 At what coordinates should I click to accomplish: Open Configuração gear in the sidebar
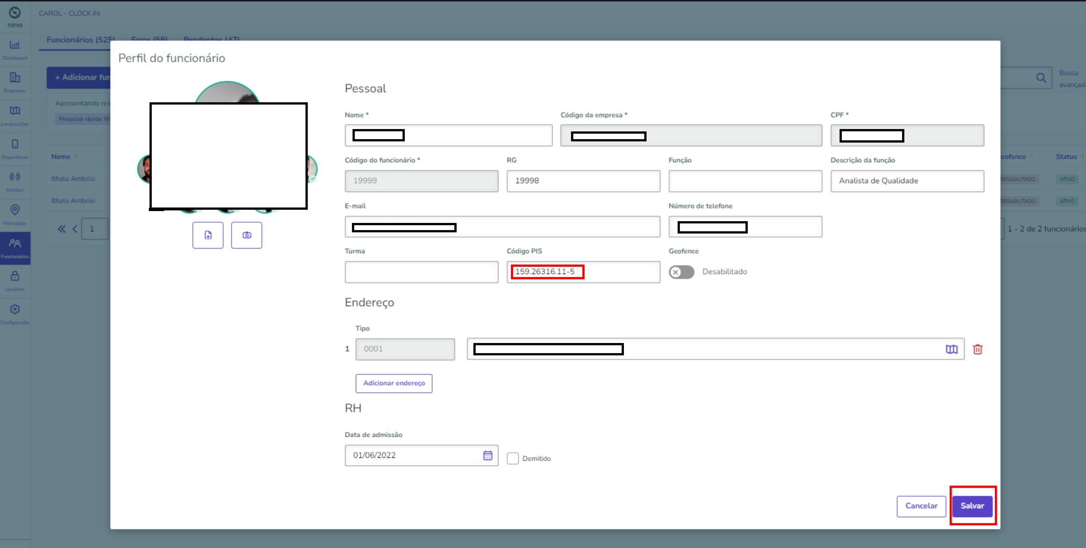15,314
